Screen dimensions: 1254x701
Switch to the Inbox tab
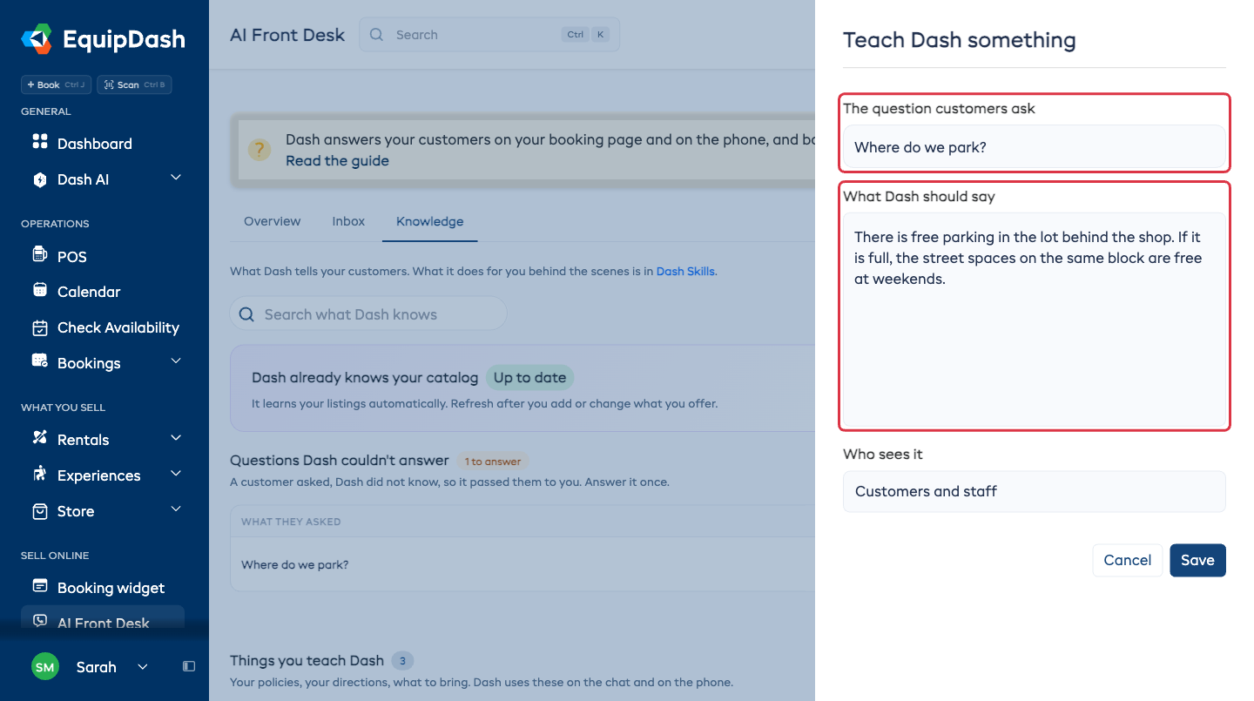348,221
